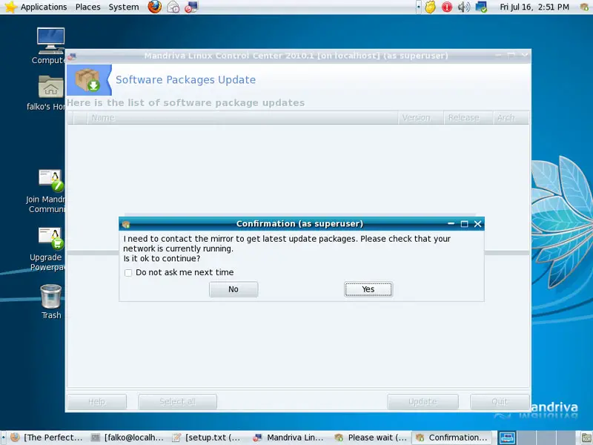Image resolution: width=593 pixels, height=445 pixels.
Task: Open the Places menu
Action: (87, 7)
